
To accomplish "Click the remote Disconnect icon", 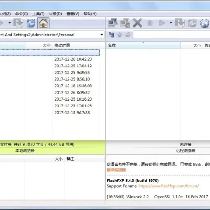I will pos(125,23).
